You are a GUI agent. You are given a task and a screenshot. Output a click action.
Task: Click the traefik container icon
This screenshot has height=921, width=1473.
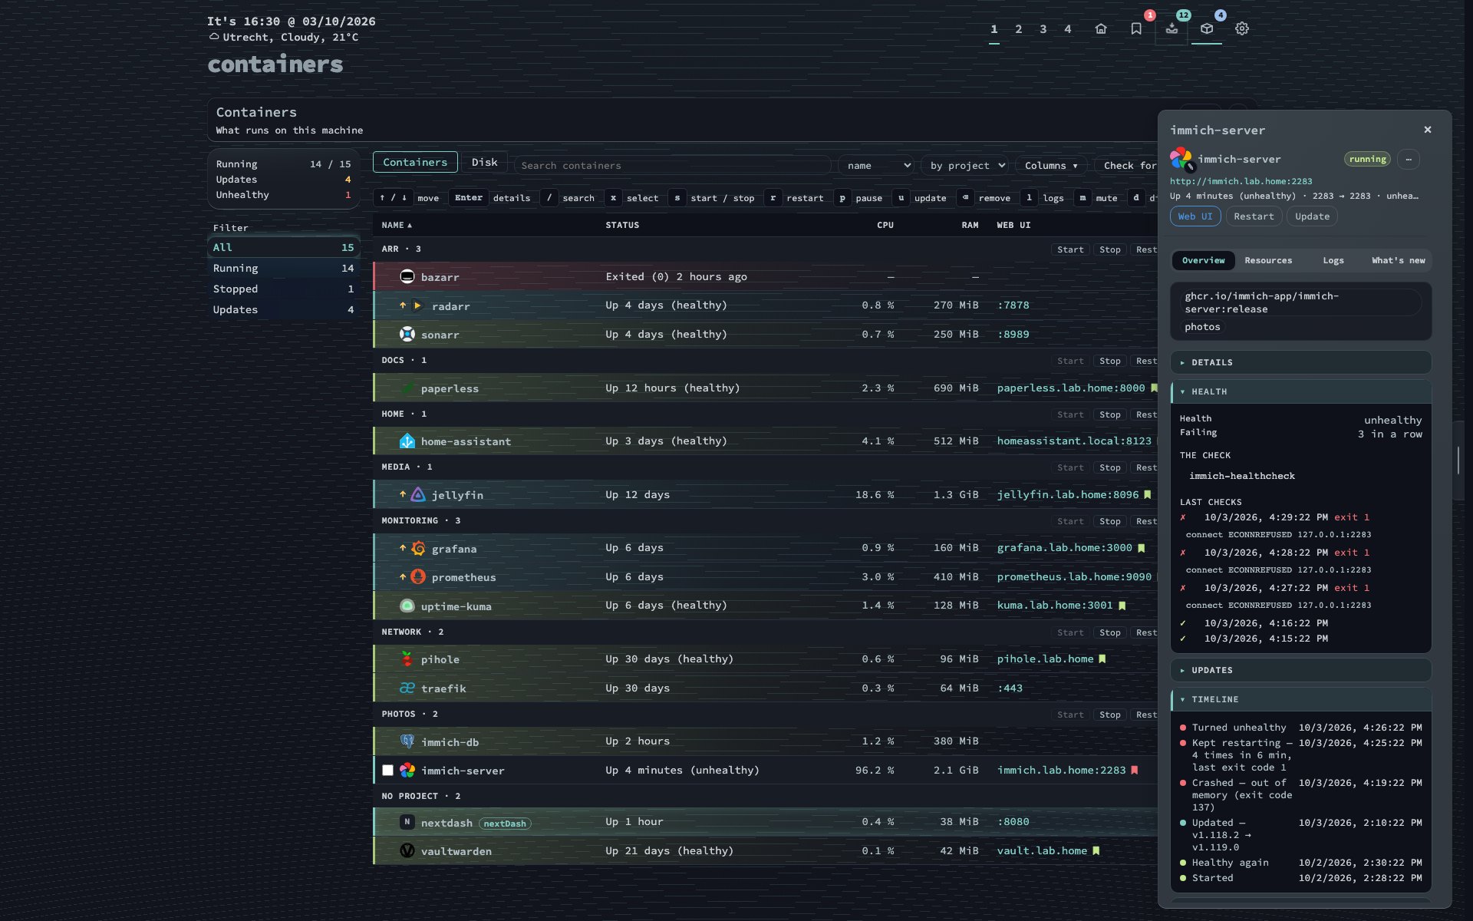tap(407, 688)
